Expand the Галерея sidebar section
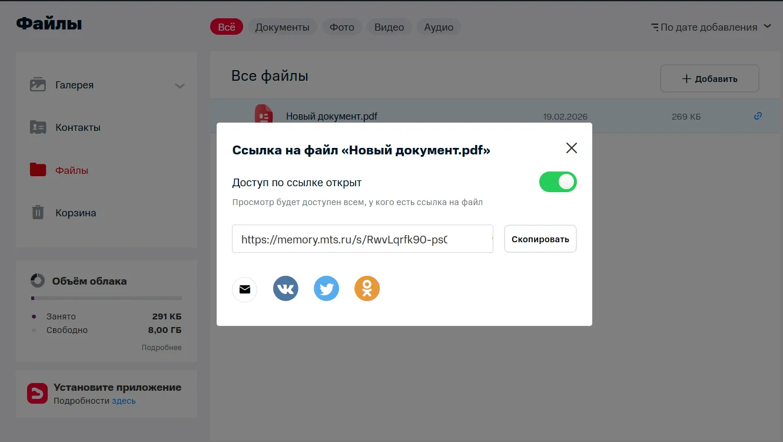783x442 pixels. [180, 85]
